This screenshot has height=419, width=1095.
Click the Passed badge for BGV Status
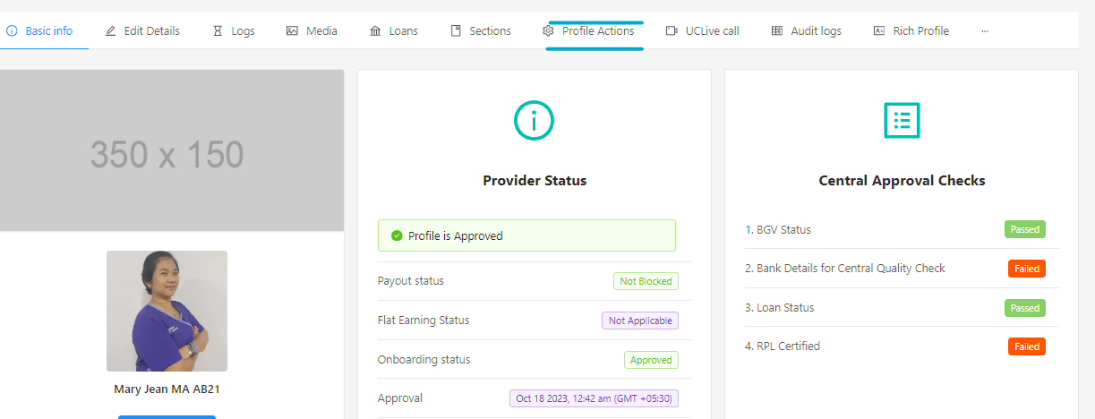1024,229
